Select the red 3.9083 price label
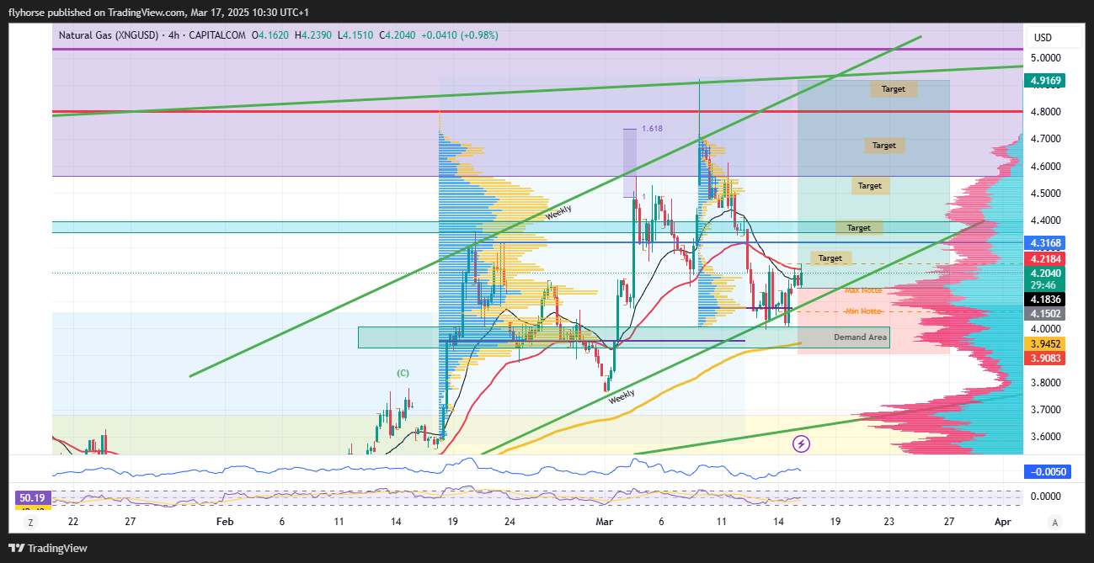The image size is (1094, 563). pyautogui.click(x=1044, y=358)
